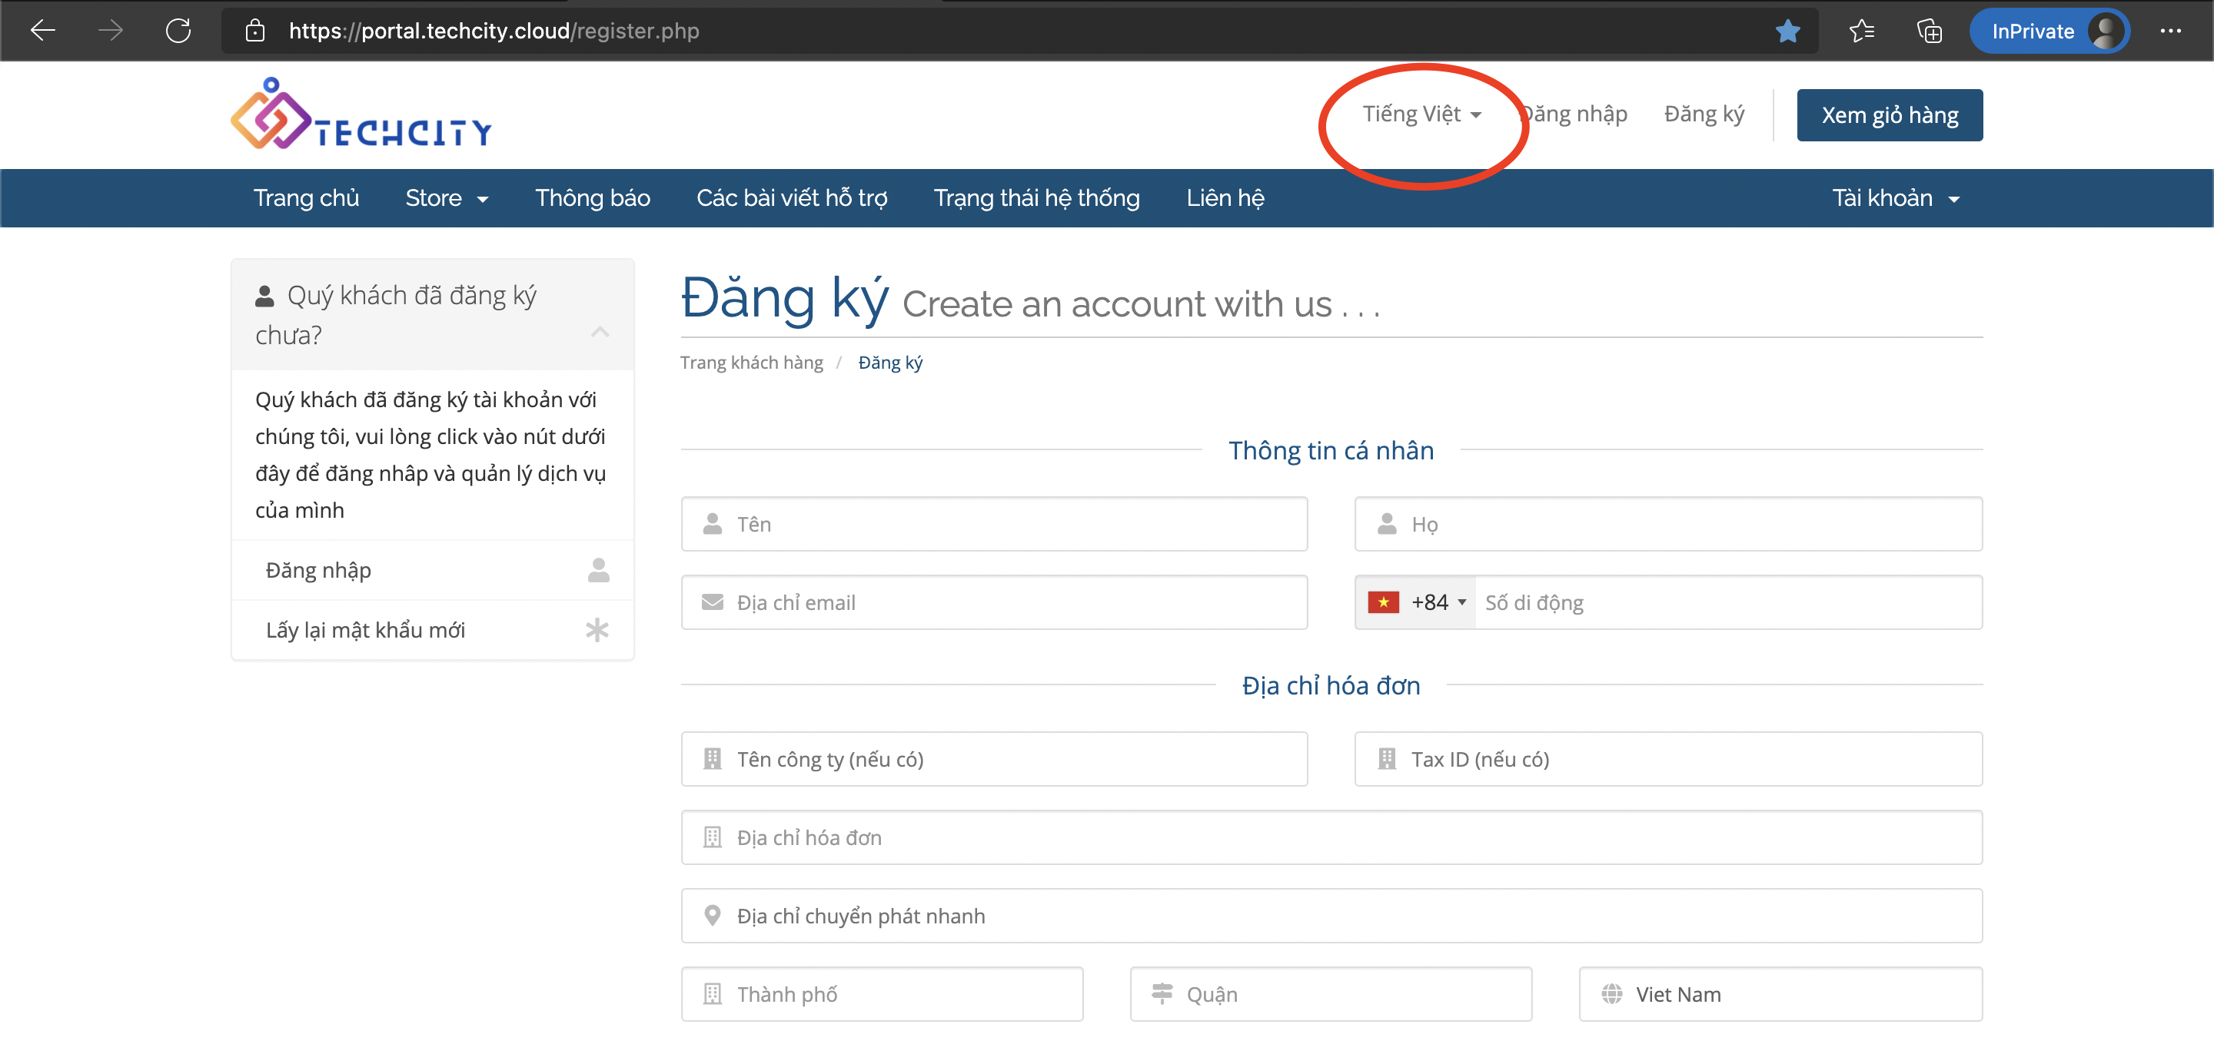Open Các bài viết hỗ trợ menu
This screenshot has width=2214, height=1054.
(792, 197)
